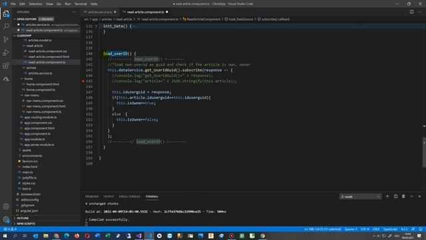
Task: Open Windows Start menu
Action: [x=5, y=235]
